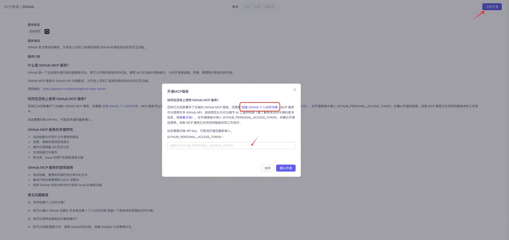Open the 查看文档 link in dialog
The height and width of the screenshot is (240, 509).
pos(185,118)
